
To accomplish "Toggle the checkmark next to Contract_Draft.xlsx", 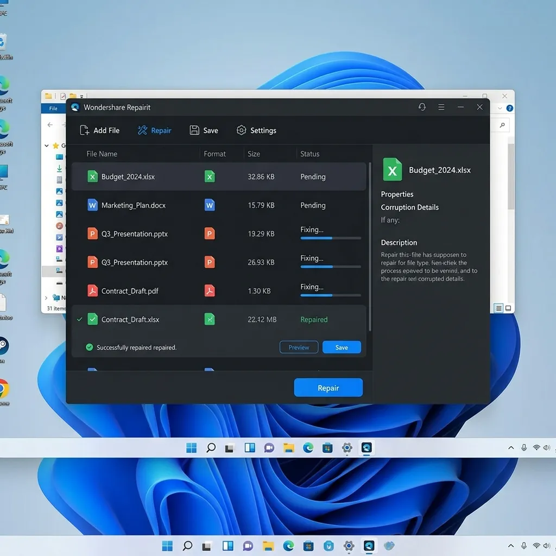I will [x=79, y=319].
